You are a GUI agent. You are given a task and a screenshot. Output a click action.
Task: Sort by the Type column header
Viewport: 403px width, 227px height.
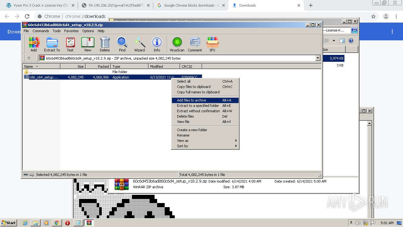129,66
